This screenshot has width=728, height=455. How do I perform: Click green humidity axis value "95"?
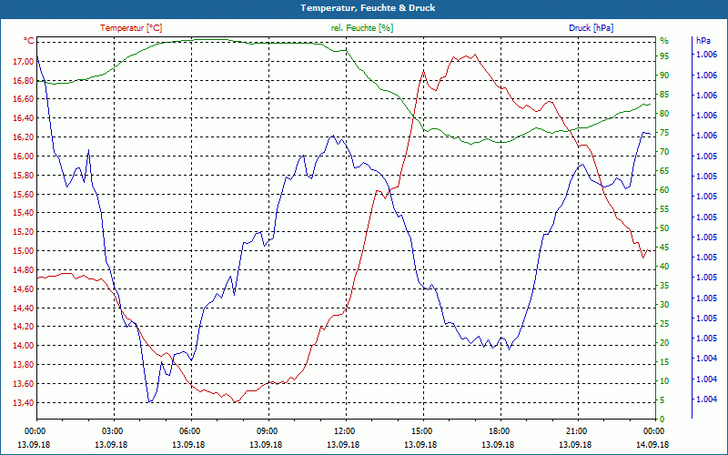click(664, 56)
